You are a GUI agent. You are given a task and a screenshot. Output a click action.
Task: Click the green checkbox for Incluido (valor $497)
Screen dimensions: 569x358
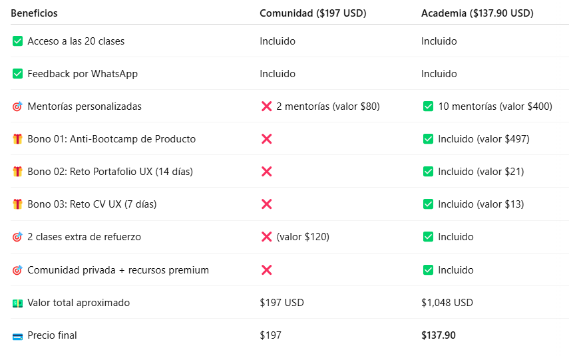click(x=428, y=139)
